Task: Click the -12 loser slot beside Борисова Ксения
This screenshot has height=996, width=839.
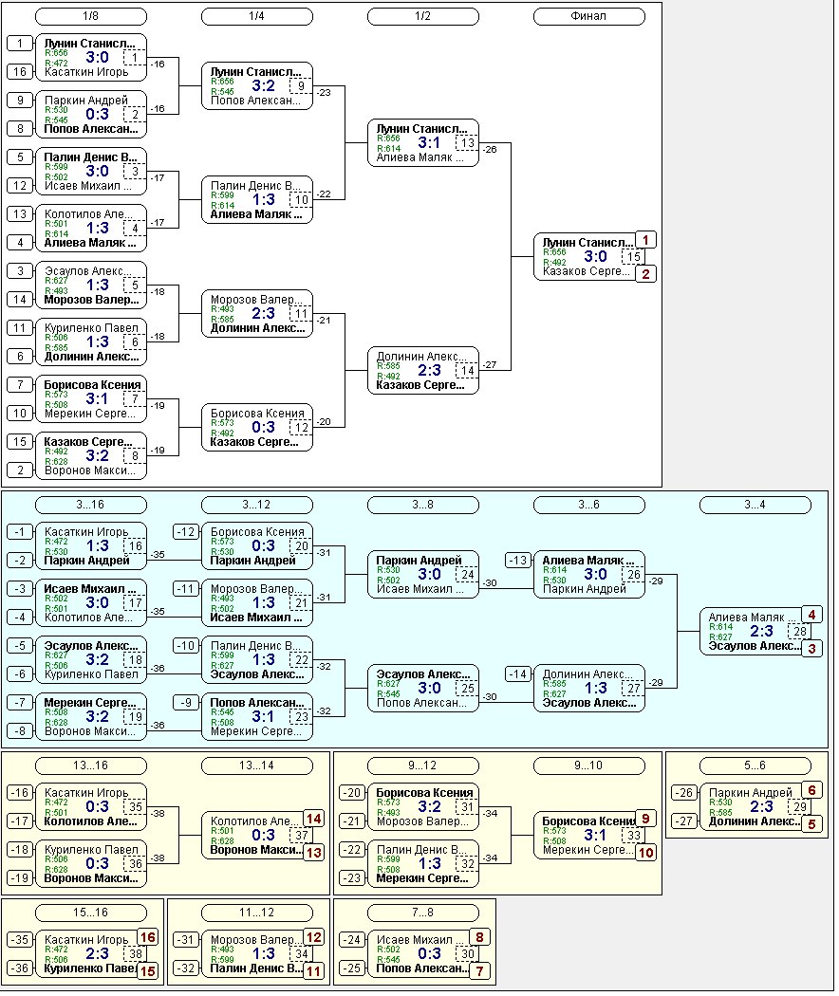Action: (186, 531)
